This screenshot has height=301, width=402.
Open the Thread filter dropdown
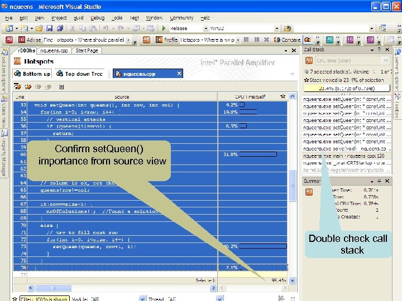point(219,298)
